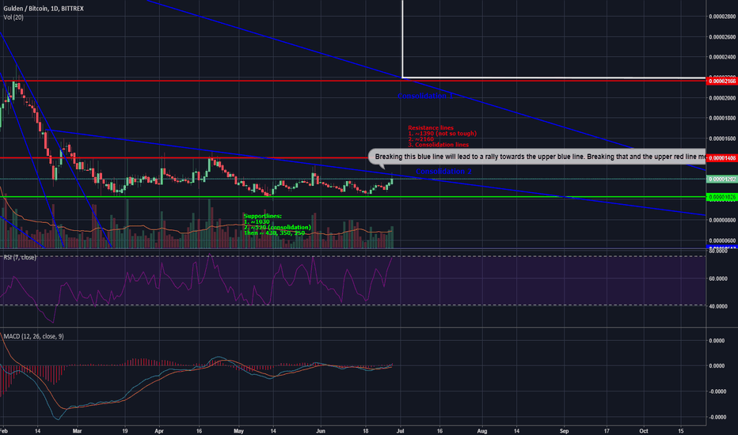Select the green horizontal support line
The image size is (738, 435).
[x=353, y=197]
